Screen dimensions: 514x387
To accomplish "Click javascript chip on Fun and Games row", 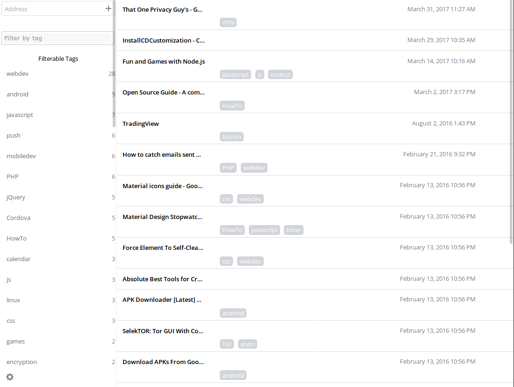I will 235,75.
